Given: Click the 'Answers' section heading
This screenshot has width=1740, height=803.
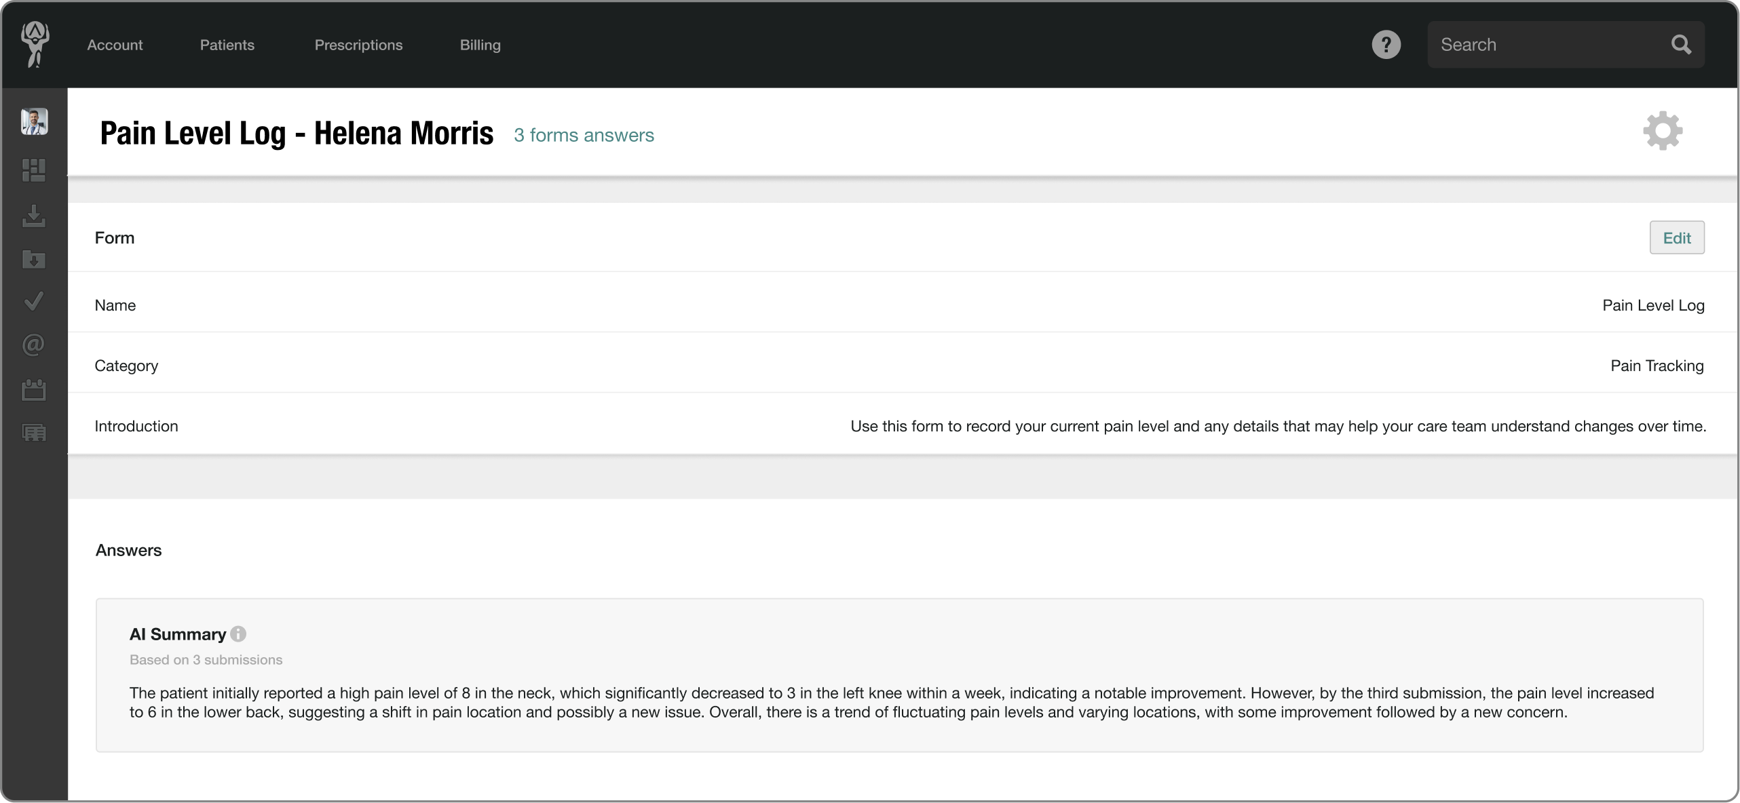Looking at the screenshot, I should pyautogui.click(x=128, y=550).
